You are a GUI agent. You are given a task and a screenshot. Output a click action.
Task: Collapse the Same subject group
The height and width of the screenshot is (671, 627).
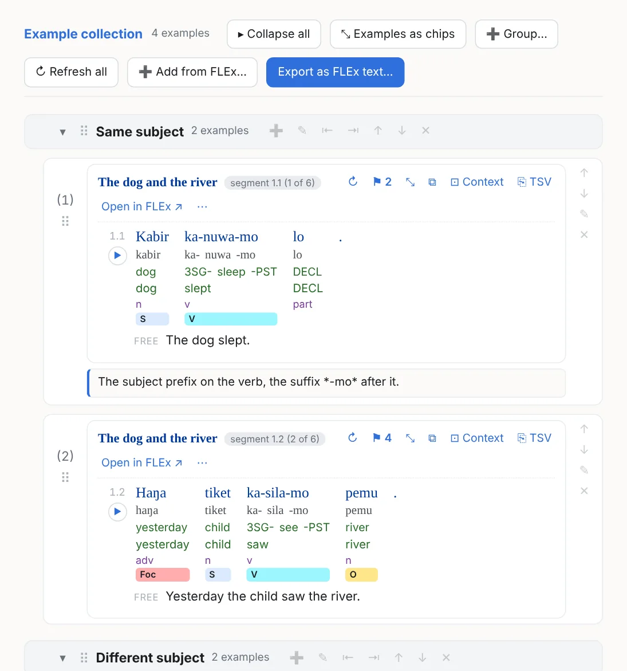(x=63, y=132)
